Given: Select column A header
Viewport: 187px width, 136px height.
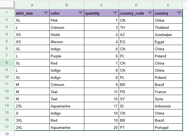Looking at the screenshot, I should click(32, 5).
